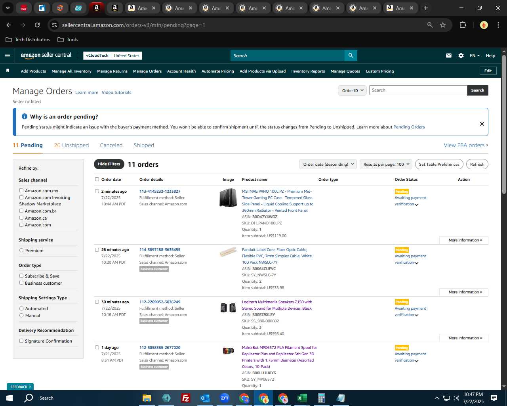Screen dimensions: 507x406
Task: Open Excel from the taskbar
Action: [x=302, y=398]
